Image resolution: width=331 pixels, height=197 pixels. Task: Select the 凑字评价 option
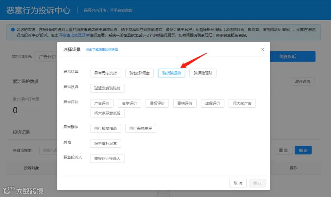click(x=129, y=103)
